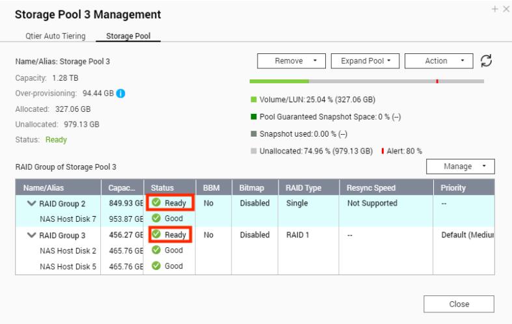Sort by the RAID Type column header
Image resolution: width=512 pixels, height=324 pixels.
point(303,188)
